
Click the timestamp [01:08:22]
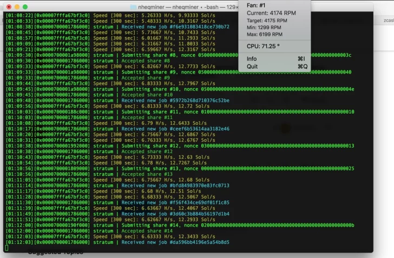point(19,16)
